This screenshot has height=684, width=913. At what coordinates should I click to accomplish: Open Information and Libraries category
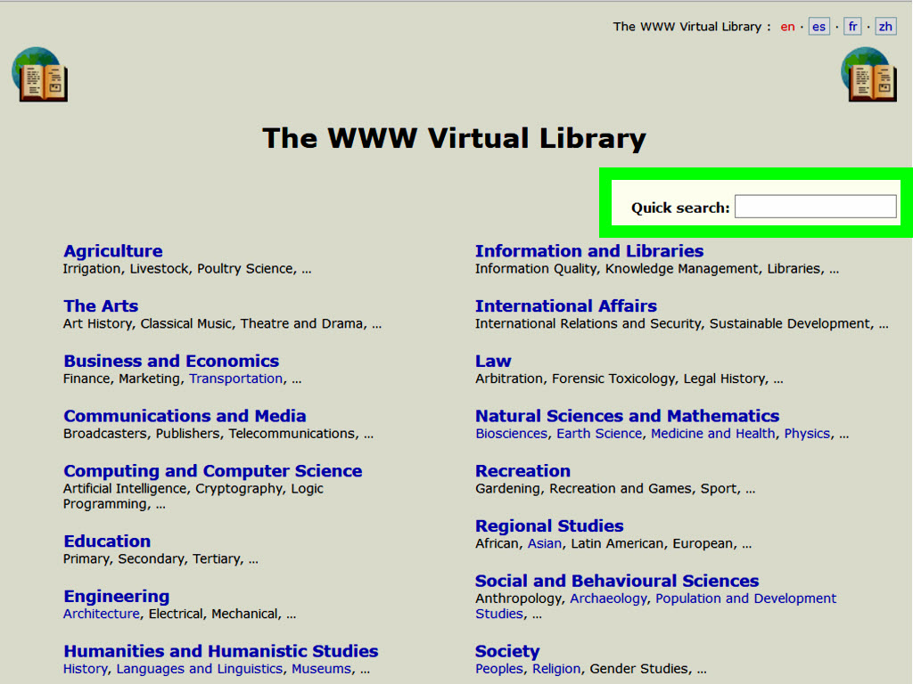tap(589, 250)
